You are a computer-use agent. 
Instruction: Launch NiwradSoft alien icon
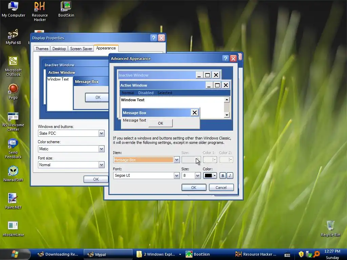[13, 174]
